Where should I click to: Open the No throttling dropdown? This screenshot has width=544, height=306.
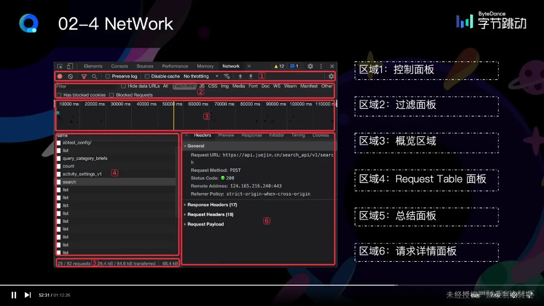click(x=201, y=76)
